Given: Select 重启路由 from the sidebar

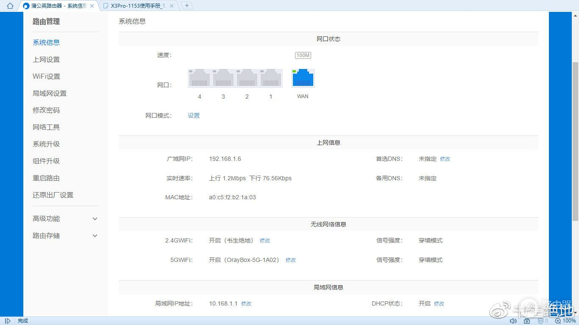Looking at the screenshot, I should pos(46,178).
